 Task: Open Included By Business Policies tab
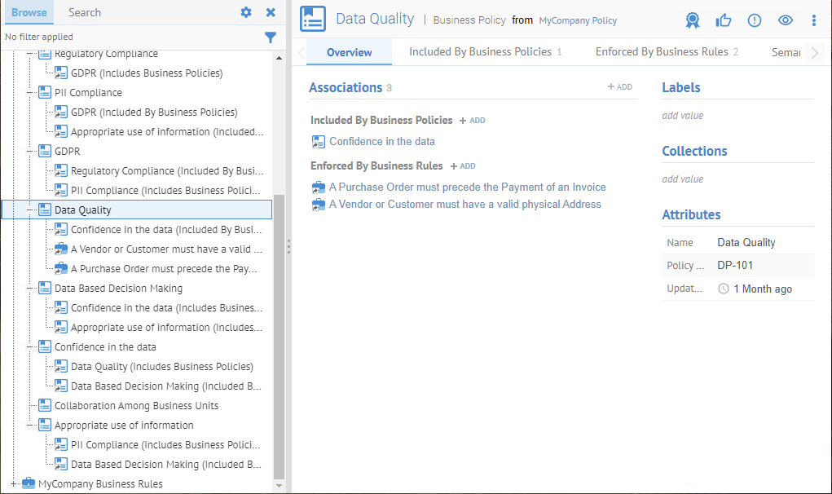click(485, 51)
